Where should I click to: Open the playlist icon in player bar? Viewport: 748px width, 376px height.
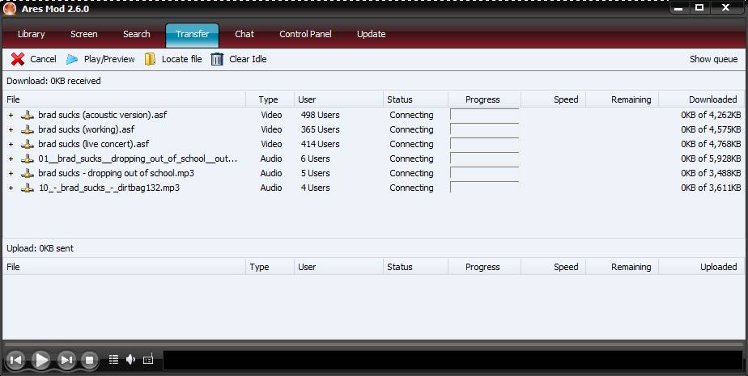pyautogui.click(x=113, y=359)
